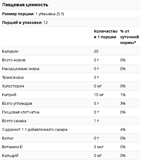
Task: Select the Размер порции row
Action: coord(70,14)
